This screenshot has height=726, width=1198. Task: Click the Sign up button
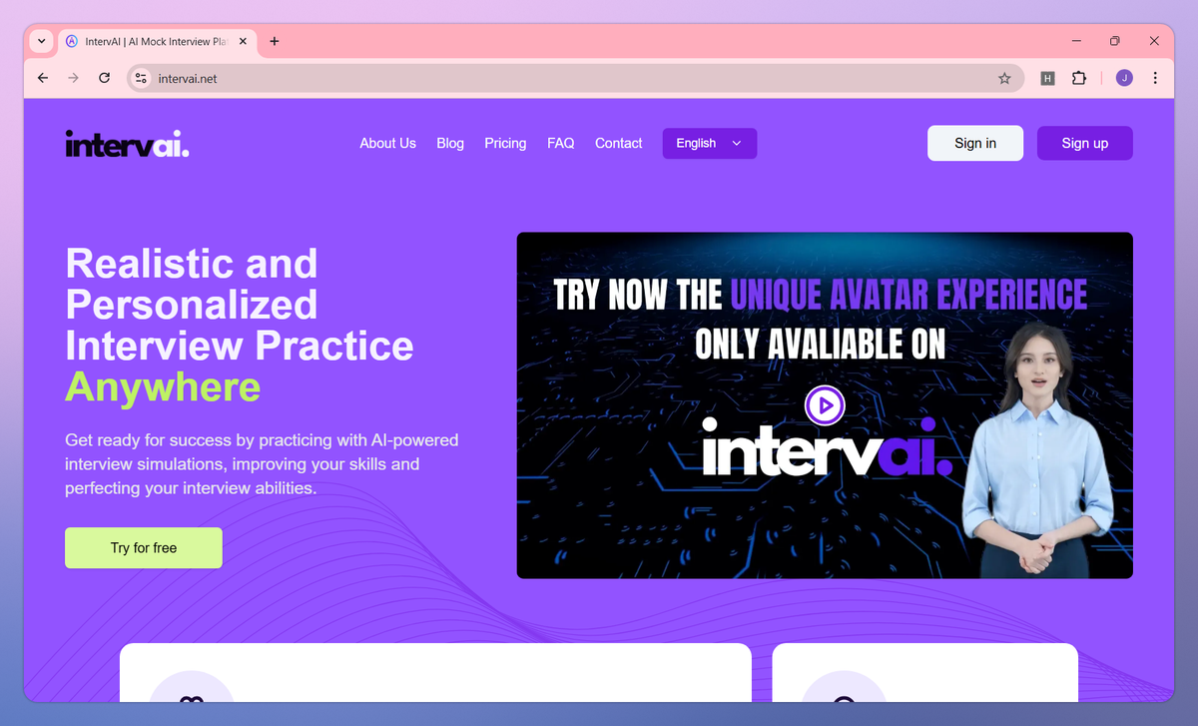[1085, 143]
